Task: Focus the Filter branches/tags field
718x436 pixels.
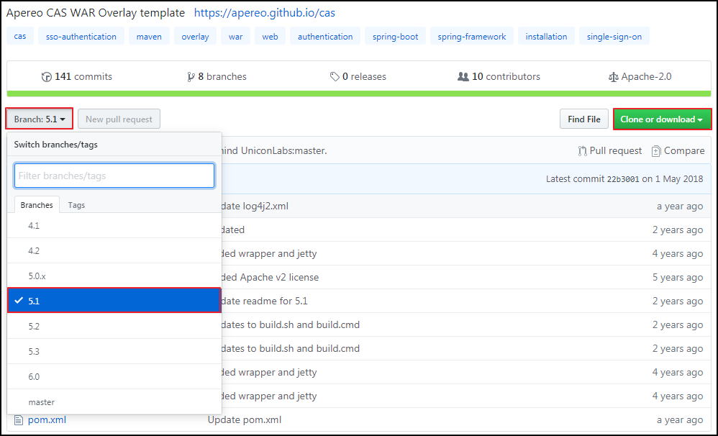Action: coord(114,176)
